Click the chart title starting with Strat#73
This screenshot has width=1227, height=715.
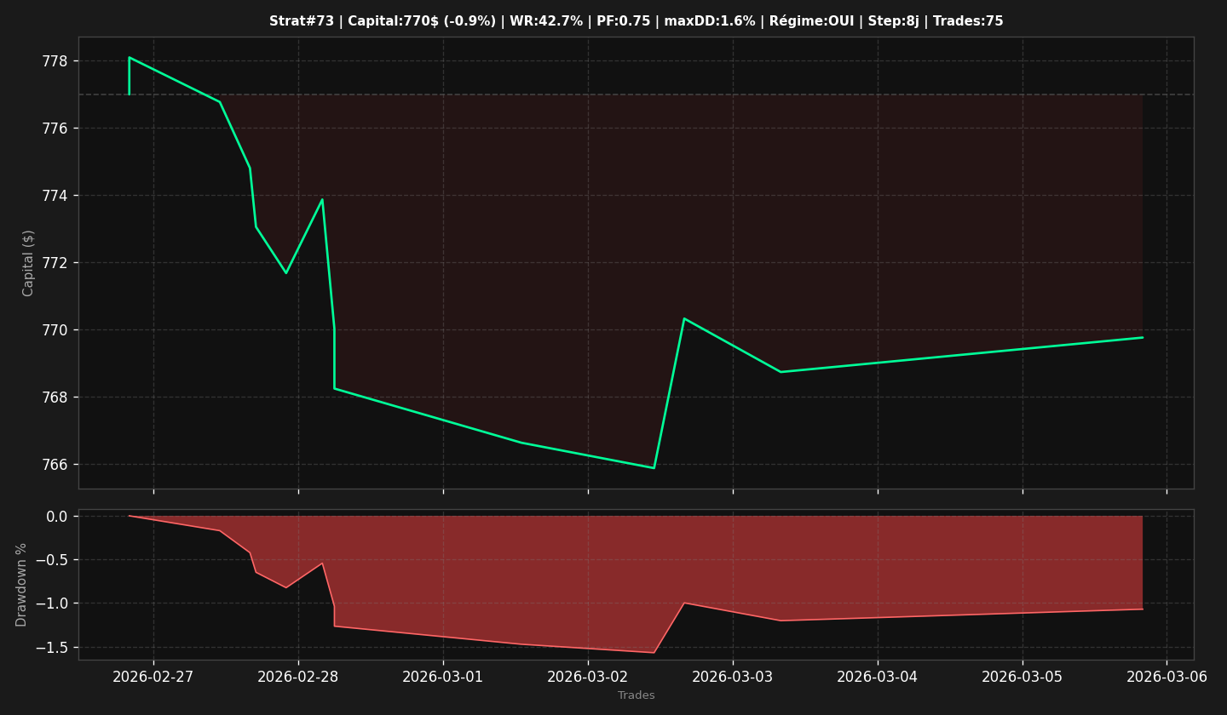pos(637,21)
